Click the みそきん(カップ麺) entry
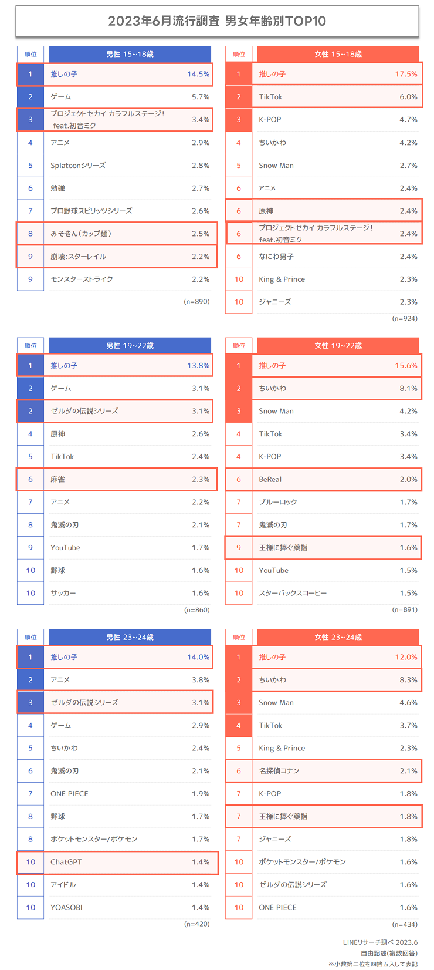 click(x=117, y=234)
